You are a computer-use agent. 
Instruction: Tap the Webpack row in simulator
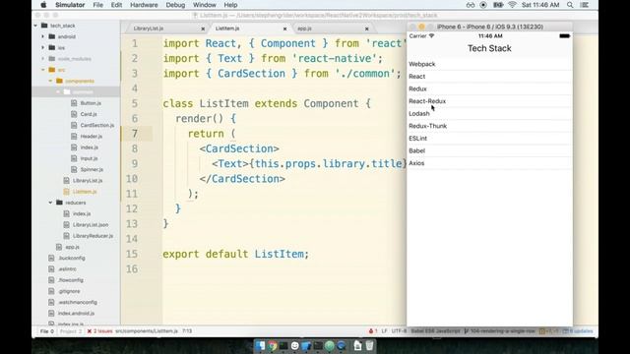(x=489, y=64)
